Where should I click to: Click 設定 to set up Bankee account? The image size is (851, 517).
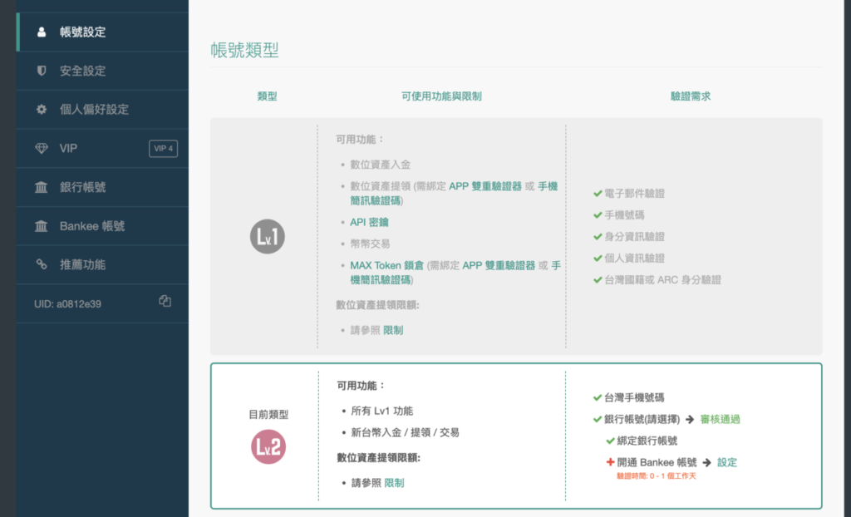coord(726,462)
